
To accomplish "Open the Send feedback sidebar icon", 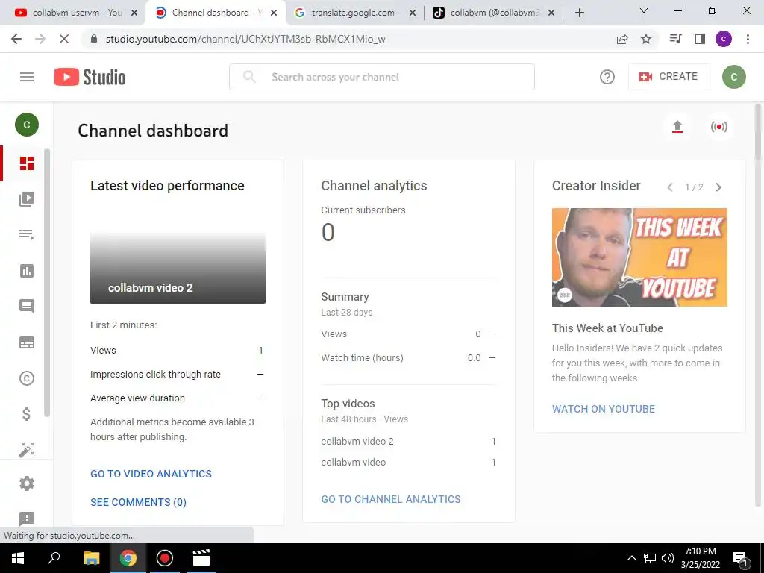I will click(27, 519).
